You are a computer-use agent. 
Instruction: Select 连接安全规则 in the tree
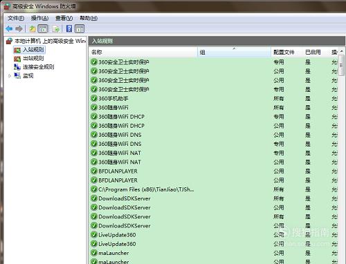(39, 67)
